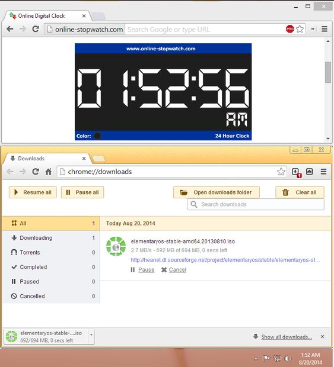Click the Clear all button
This screenshot has height=367, width=334.
[x=300, y=192]
